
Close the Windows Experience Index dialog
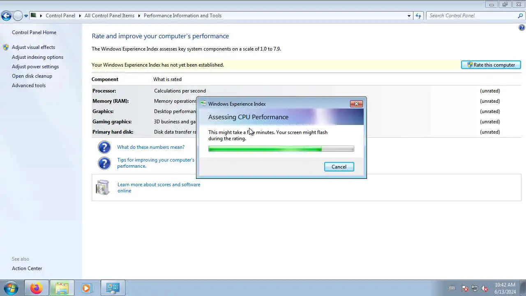tap(356, 104)
